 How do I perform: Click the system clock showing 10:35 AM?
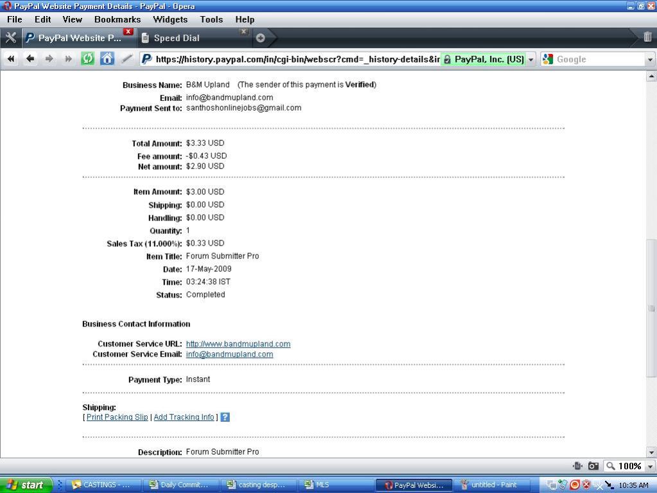(x=633, y=485)
